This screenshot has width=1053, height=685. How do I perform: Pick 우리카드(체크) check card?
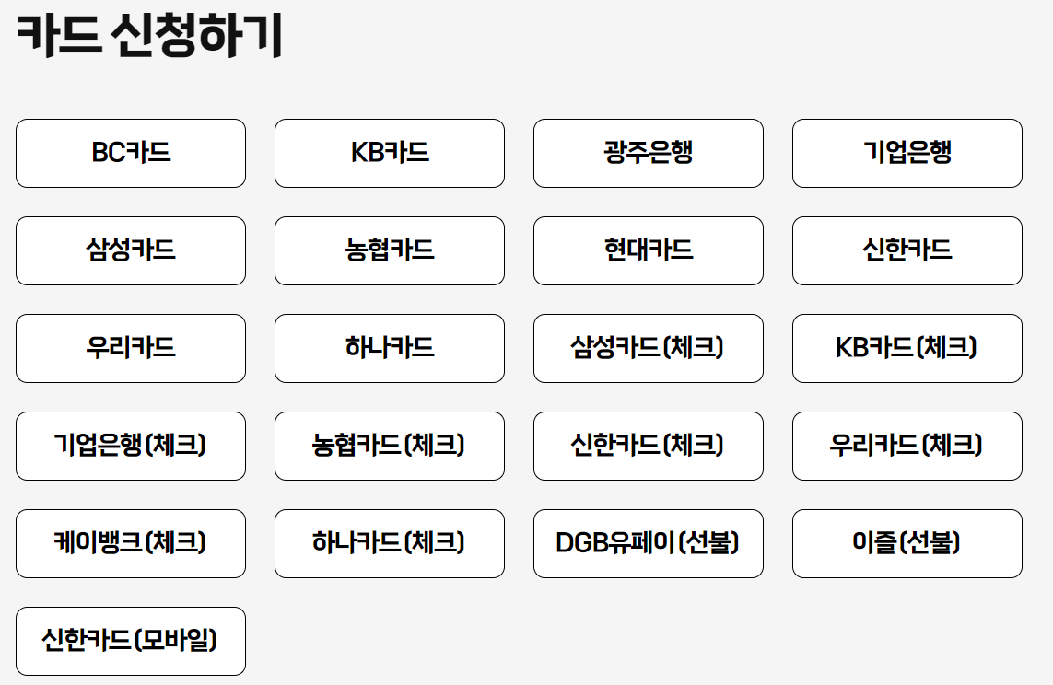(x=907, y=447)
